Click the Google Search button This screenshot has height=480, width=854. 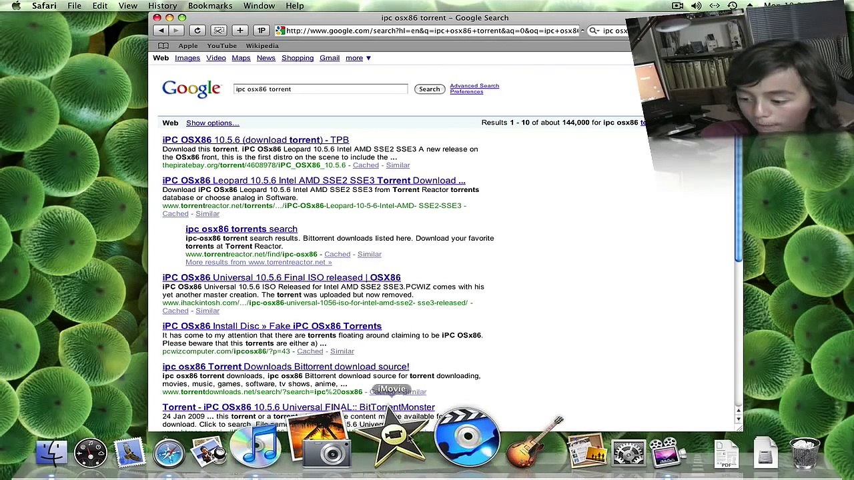(x=429, y=89)
